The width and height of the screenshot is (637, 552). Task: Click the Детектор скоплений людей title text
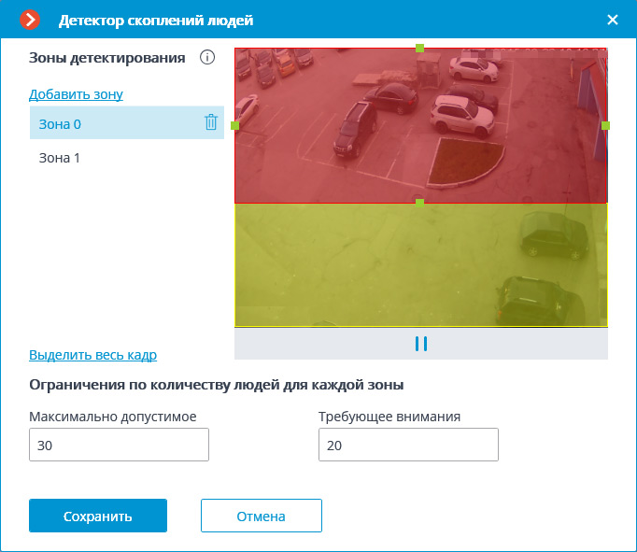coord(156,20)
